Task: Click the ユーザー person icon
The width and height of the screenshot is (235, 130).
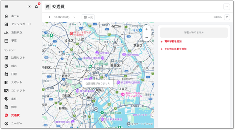Action: click(x=6, y=123)
